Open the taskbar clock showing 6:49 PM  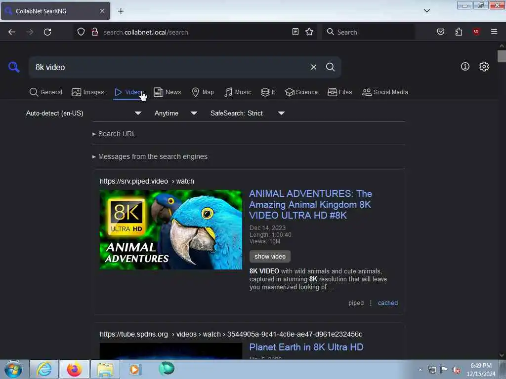pos(481,370)
